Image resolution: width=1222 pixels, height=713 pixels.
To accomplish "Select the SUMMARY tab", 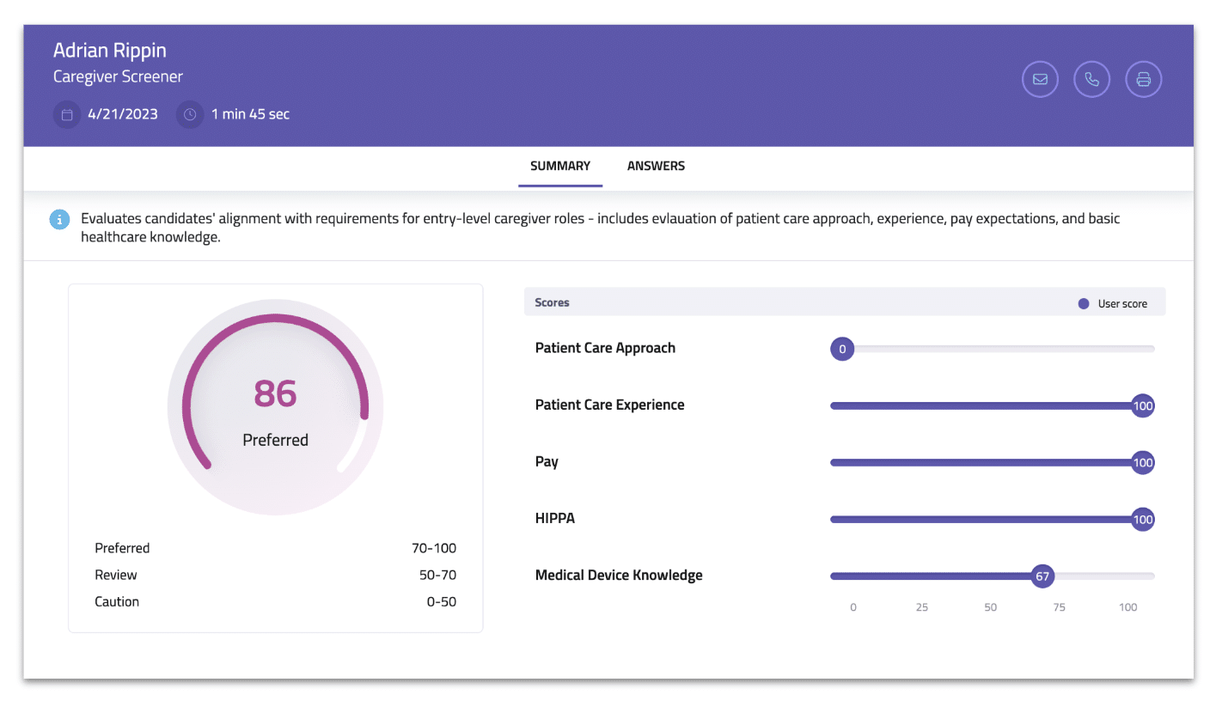I will point(560,167).
